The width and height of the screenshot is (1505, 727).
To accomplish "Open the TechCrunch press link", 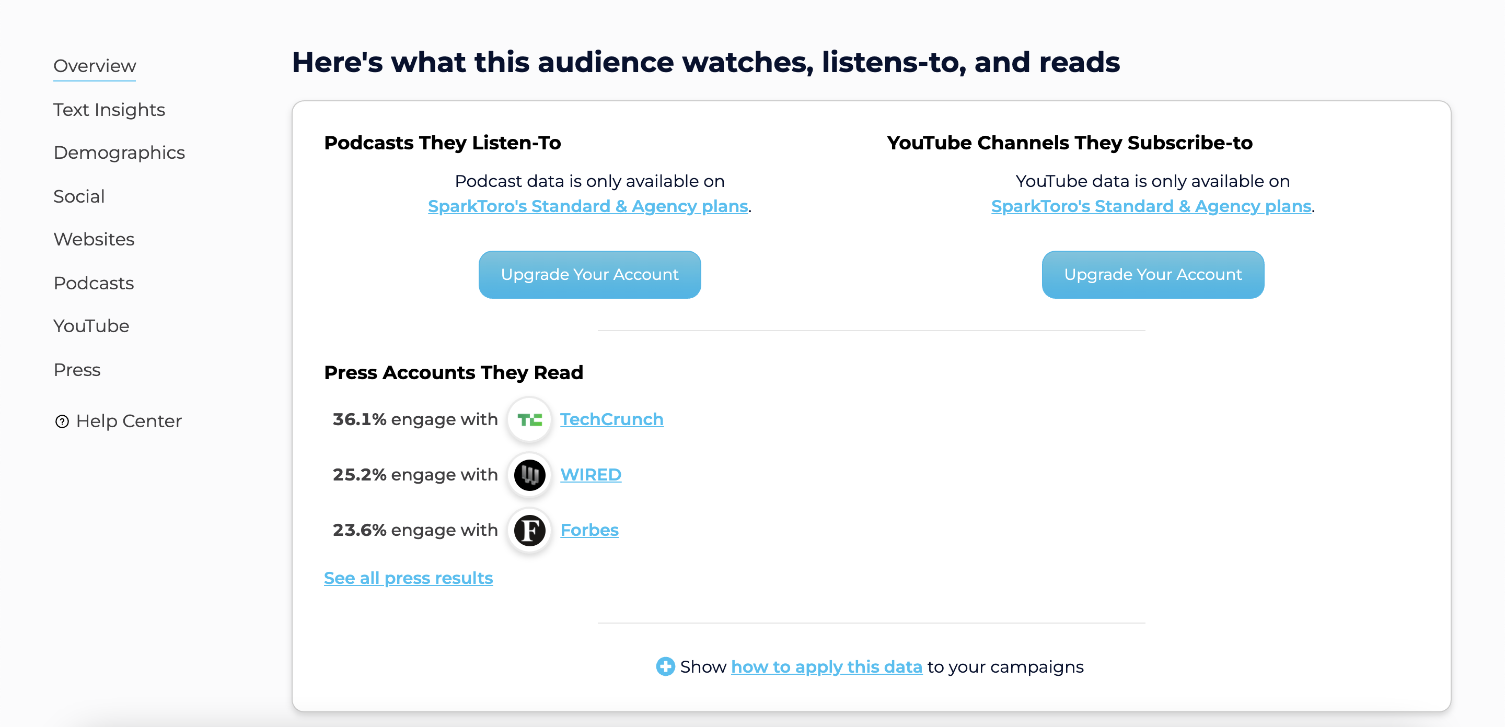I will (612, 419).
